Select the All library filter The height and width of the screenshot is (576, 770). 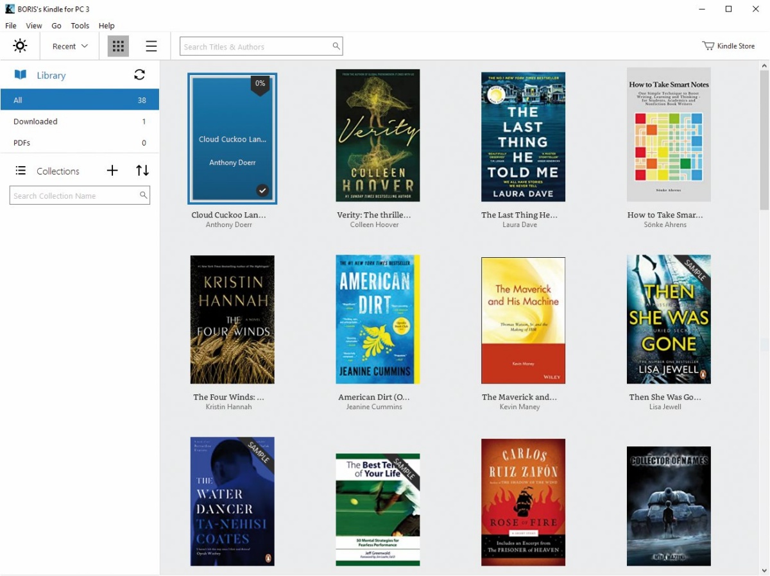tap(80, 100)
